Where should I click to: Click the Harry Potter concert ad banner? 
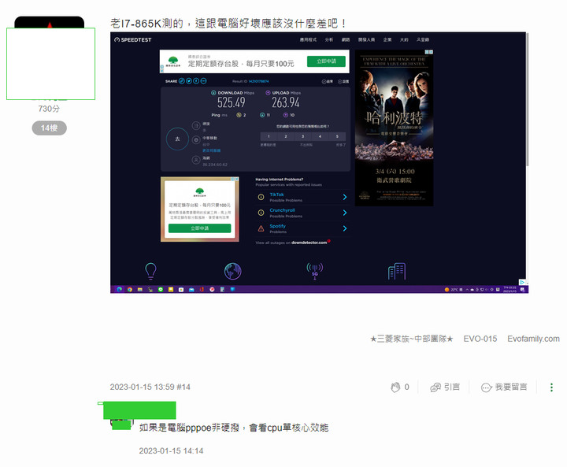pyautogui.click(x=395, y=128)
